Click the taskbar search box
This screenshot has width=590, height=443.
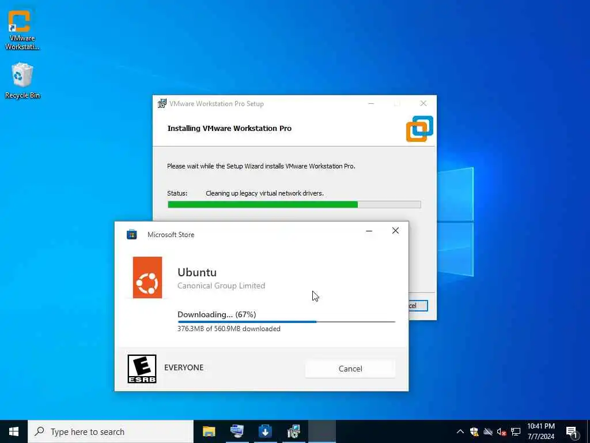point(111,431)
